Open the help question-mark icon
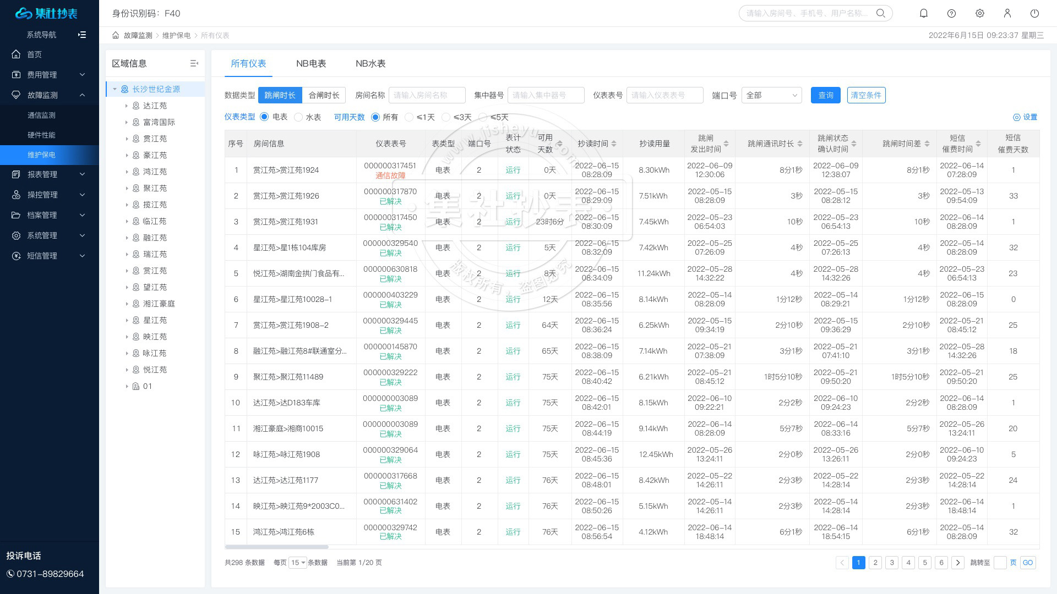The image size is (1057, 594). tap(951, 13)
